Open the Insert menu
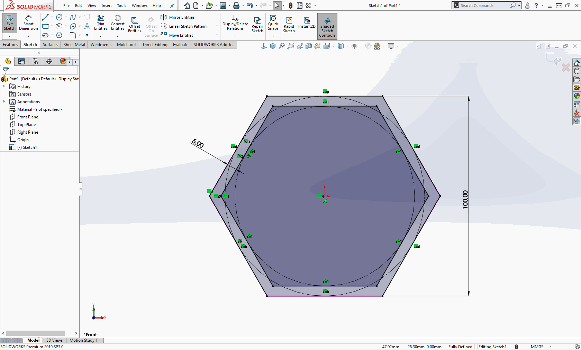 click(x=107, y=6)
